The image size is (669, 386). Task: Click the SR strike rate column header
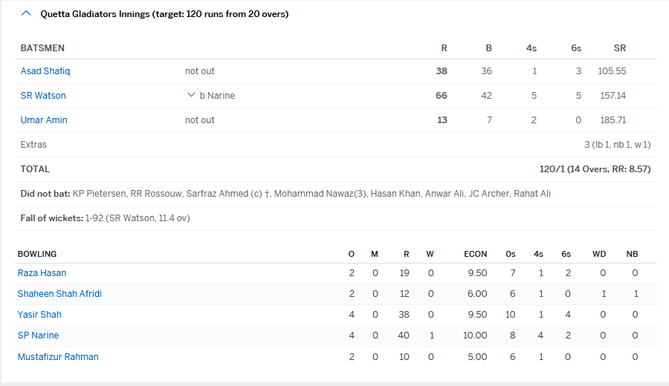620,48
